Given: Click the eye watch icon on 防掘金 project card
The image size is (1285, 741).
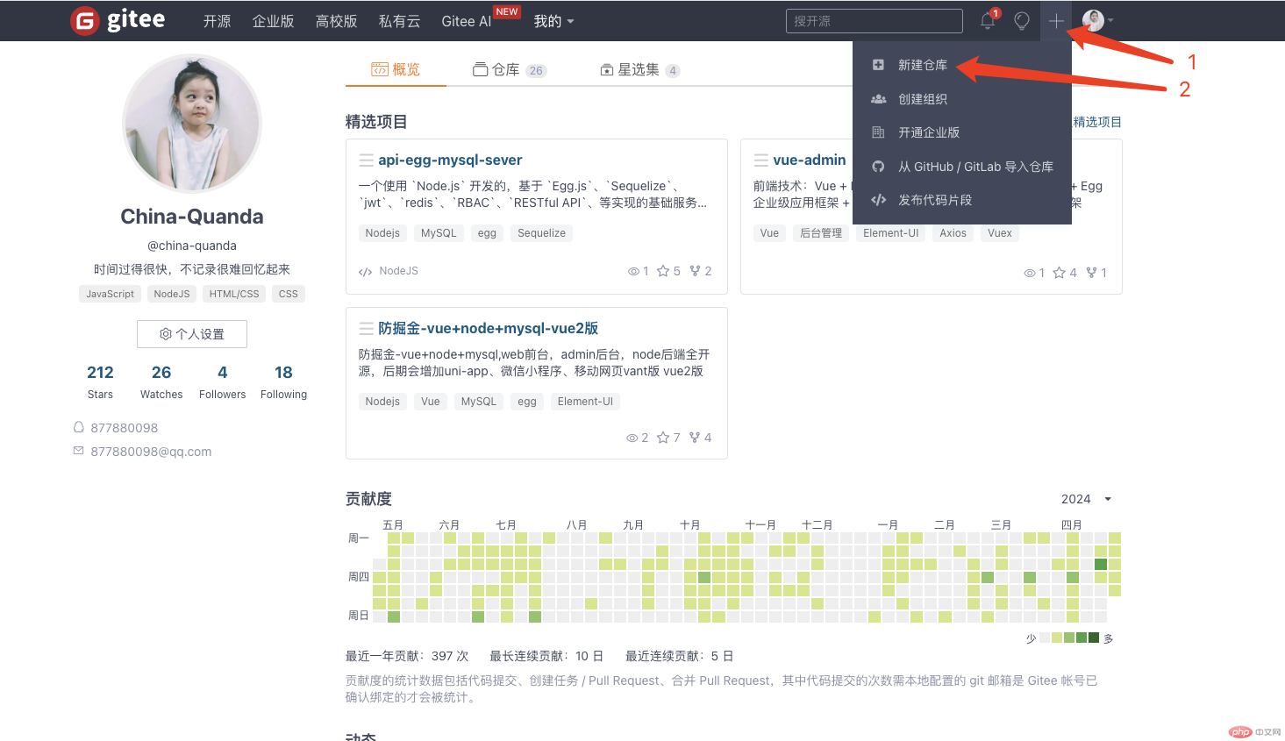Looking at the screenshot, I should tap(632, 438).
